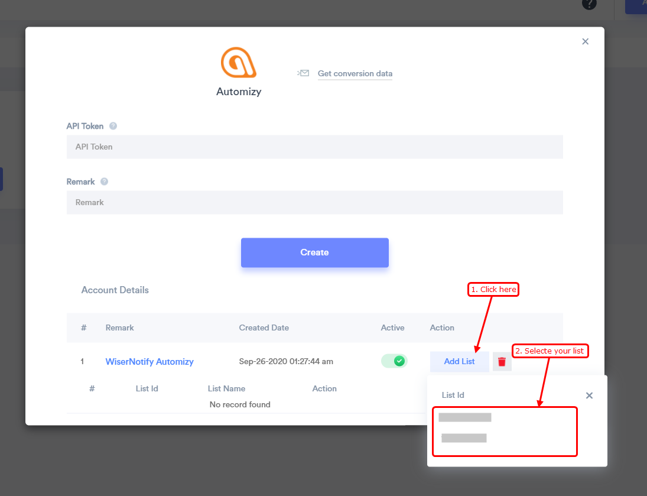Click the Remark column header in table

pos(120,328)
